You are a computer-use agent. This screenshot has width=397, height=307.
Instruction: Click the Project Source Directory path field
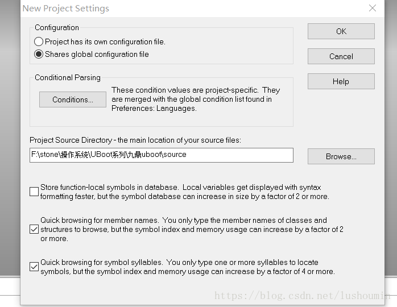(162, 155)
